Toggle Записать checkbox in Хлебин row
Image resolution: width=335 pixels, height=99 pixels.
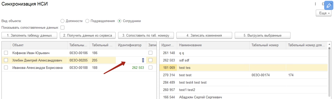[150, 60]
